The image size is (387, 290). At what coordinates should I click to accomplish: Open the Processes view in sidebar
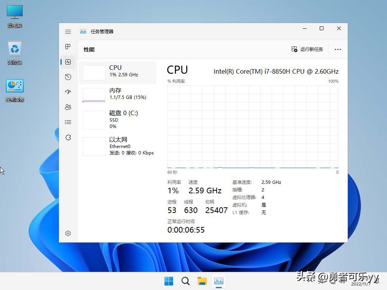(x=68, y=47)
